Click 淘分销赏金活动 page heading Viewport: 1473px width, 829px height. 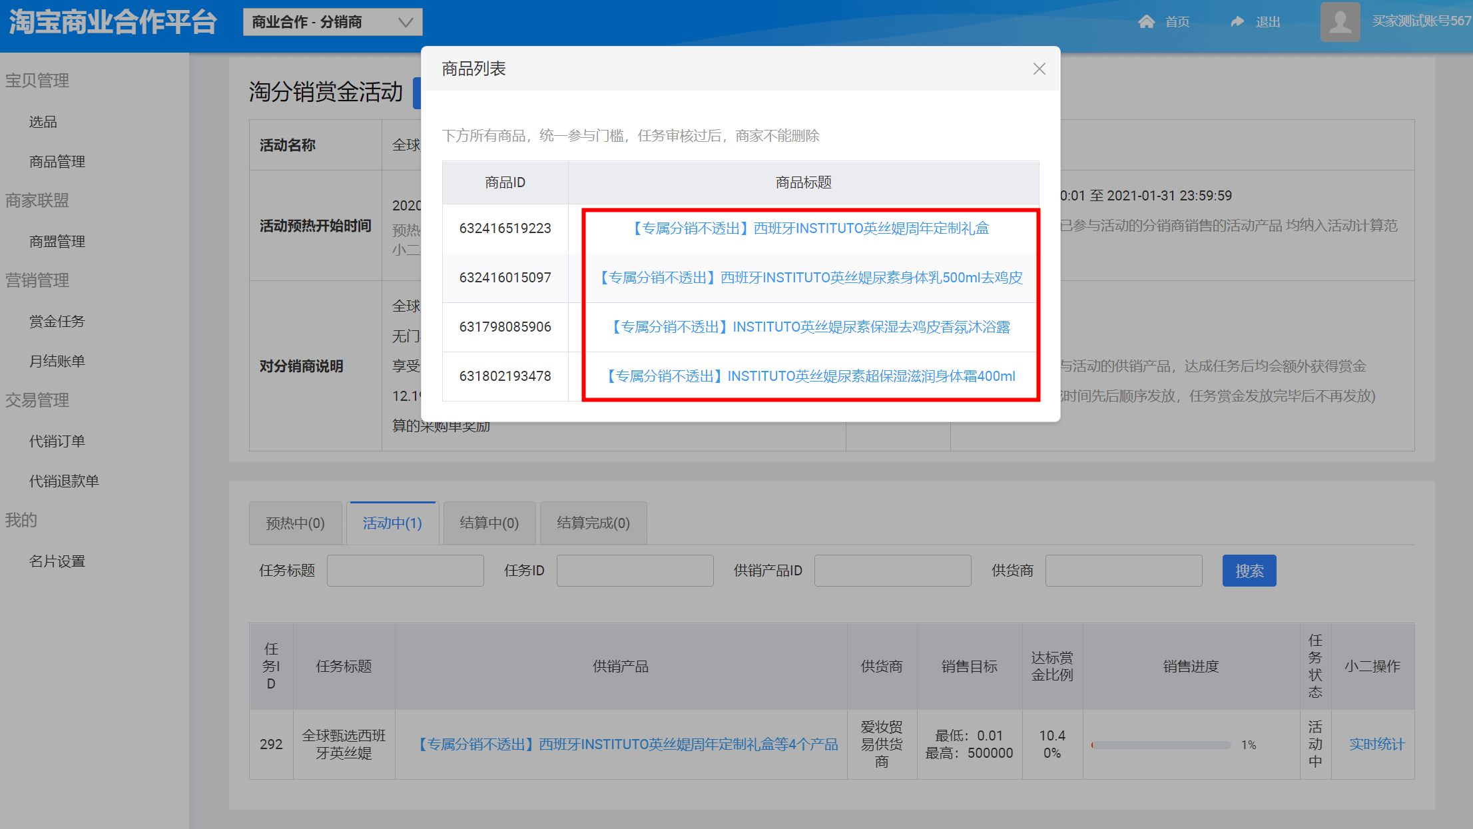pos(326,92)
